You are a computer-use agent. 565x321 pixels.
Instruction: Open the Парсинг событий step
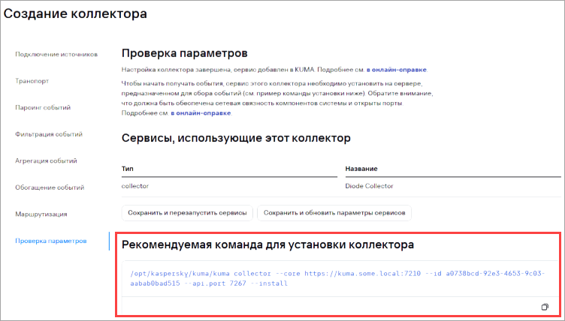click(43, 107)
